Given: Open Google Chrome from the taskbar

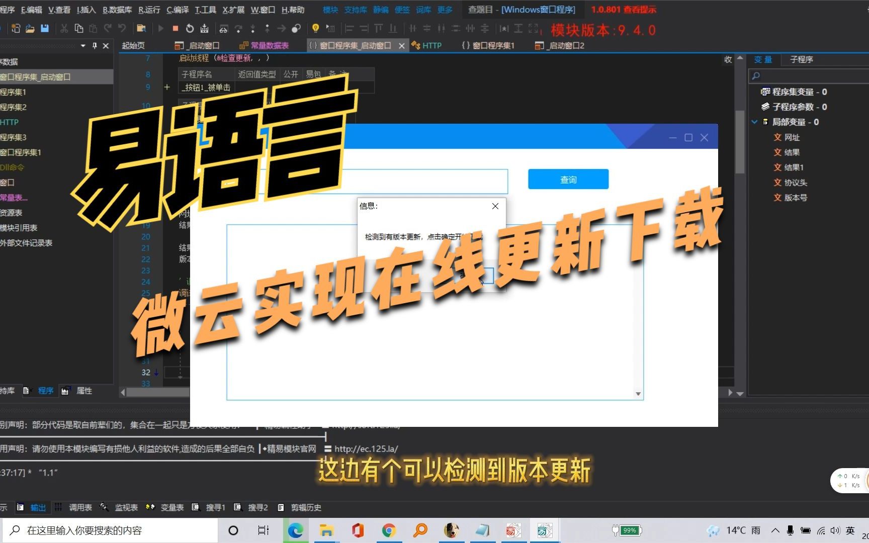Looking at the screenshot, I should pos(389,530).
